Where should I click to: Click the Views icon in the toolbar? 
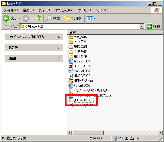90,19
